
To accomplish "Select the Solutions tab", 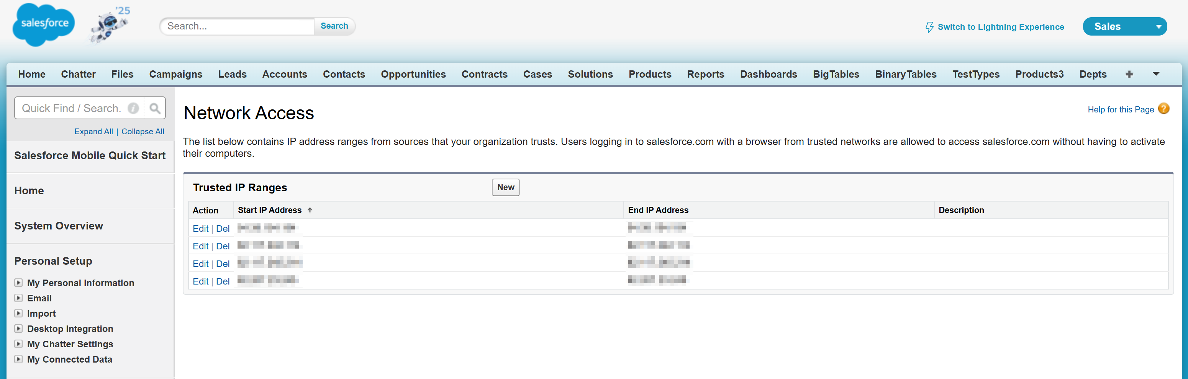I will (590, 74).
